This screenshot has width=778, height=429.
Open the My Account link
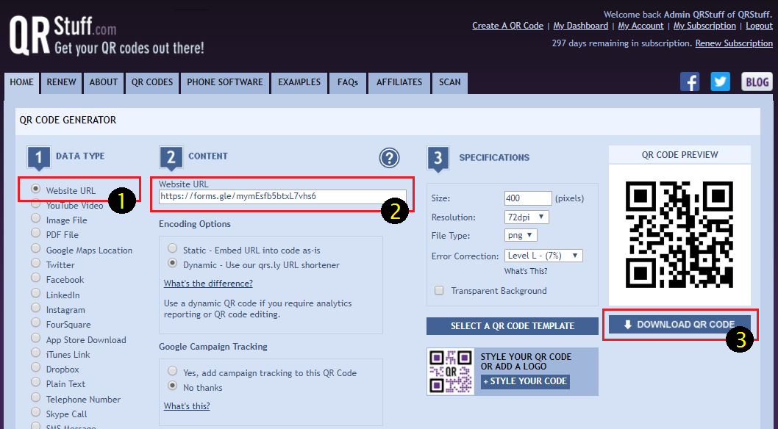coord(640,26)
